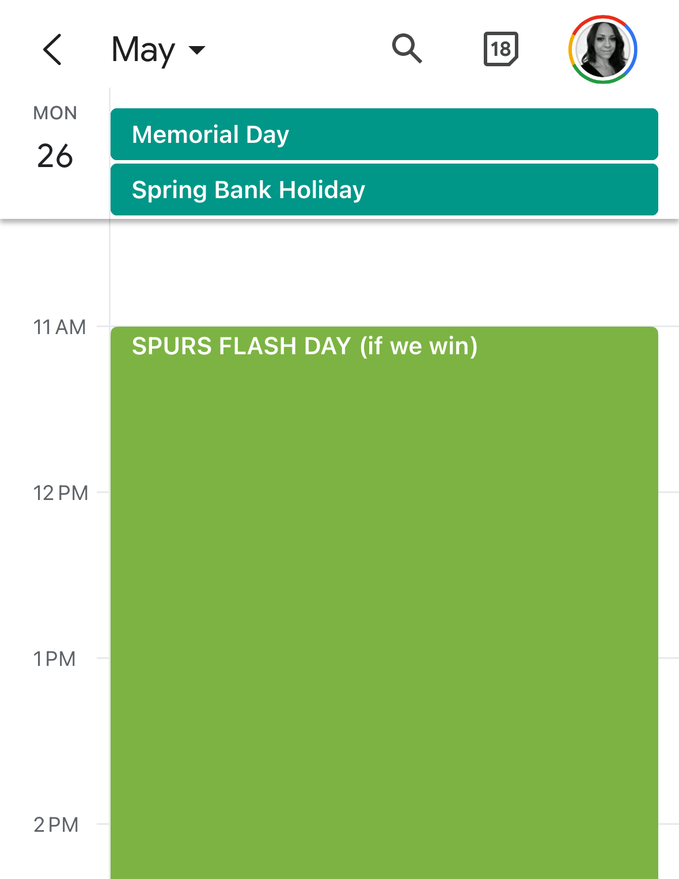The width and height of the screenshot is (679, 879).
Task: Select the date number 26
Action: [55, 156]
